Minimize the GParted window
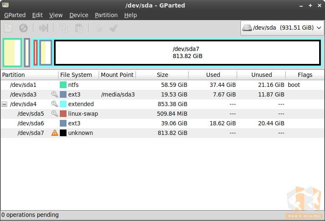The image size is (325, 221). (x=301, y=5)
